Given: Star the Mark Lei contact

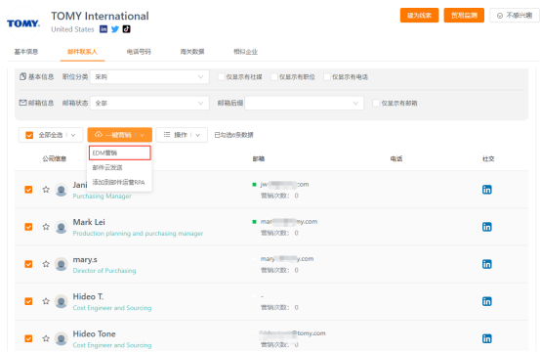Looking at the screenshot, I should tap(46, 227).
